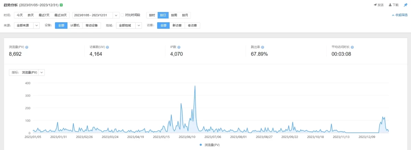
Task: Enable the 对比时间段 checkbox
Action: pyautogui.click(x=123, y=15)
